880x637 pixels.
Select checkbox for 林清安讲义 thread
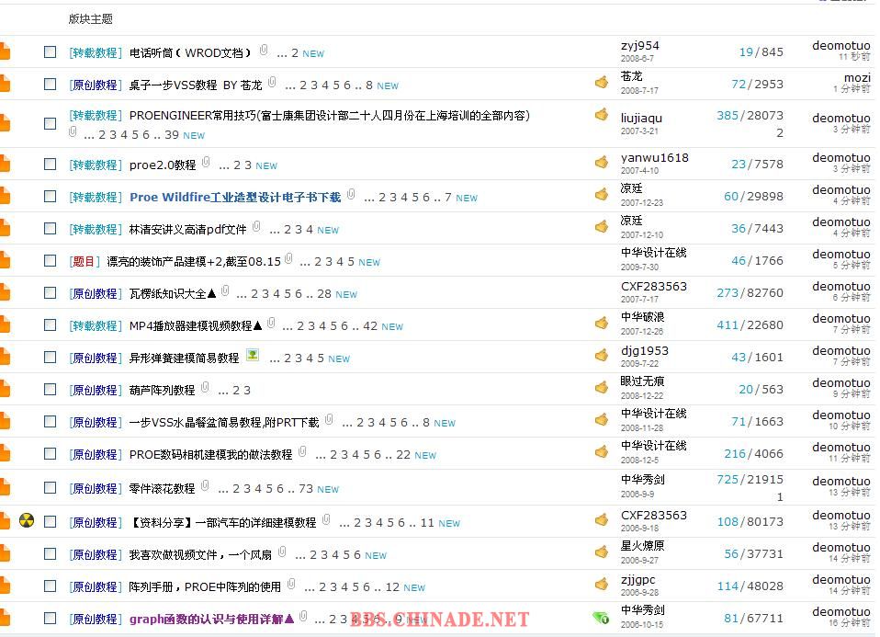(50, 228)
